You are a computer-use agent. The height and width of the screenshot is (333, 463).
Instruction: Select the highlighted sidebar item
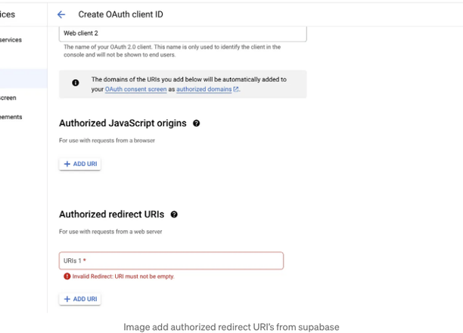[x=23, y=79]
